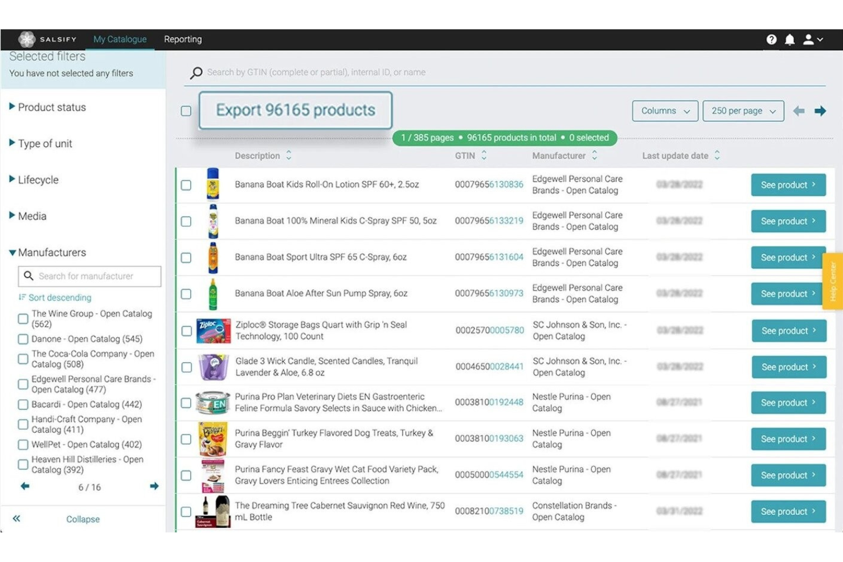
Task: Open the help question mark icon
Action: (771, 39)
